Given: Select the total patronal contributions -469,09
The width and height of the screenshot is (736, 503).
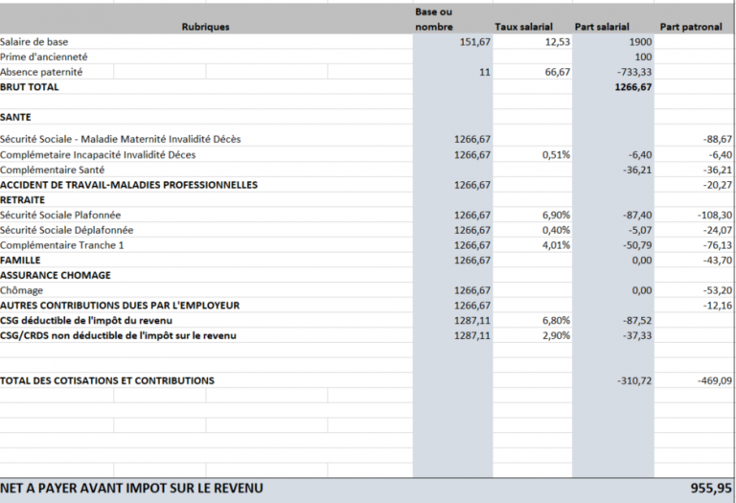Looking at the screenshot, I should tap(715, 380).
